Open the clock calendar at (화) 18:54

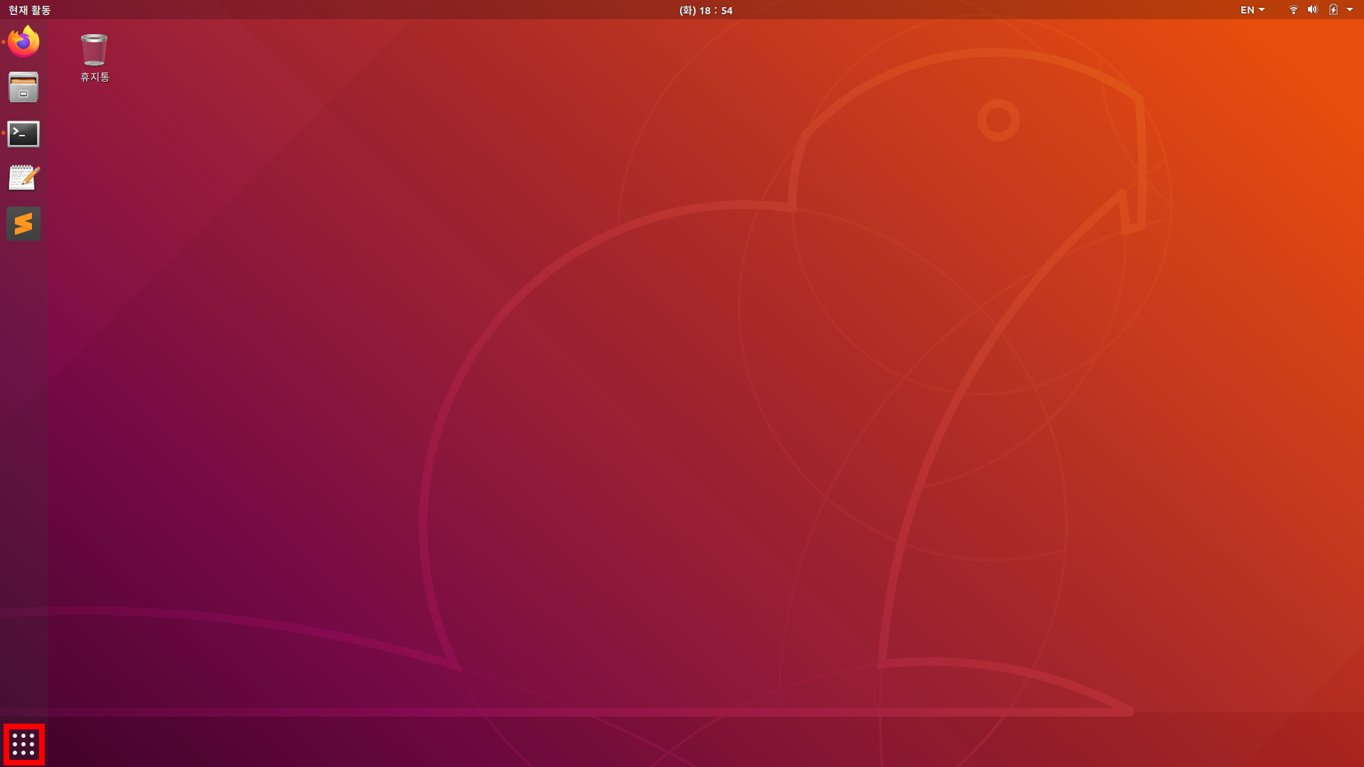tap(705, 10)
